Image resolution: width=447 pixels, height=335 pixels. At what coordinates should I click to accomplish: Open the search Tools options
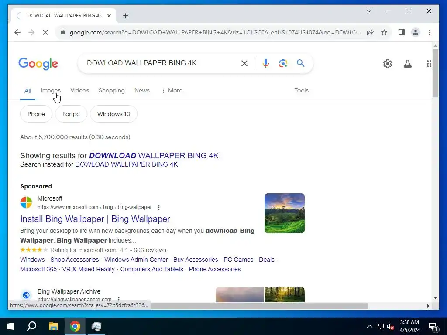click(x=301, y=90)
